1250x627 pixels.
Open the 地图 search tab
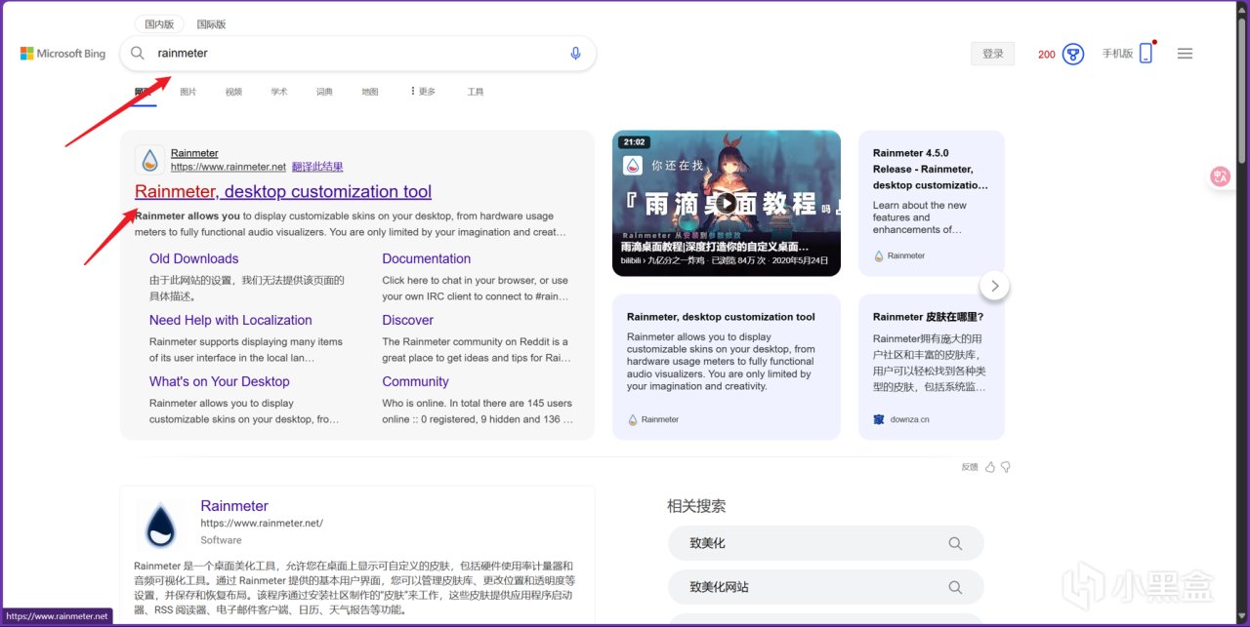[370, 92]
